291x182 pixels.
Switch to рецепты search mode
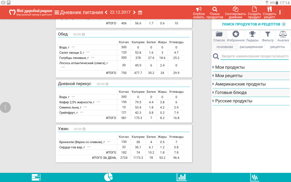[x=278, y=47]
